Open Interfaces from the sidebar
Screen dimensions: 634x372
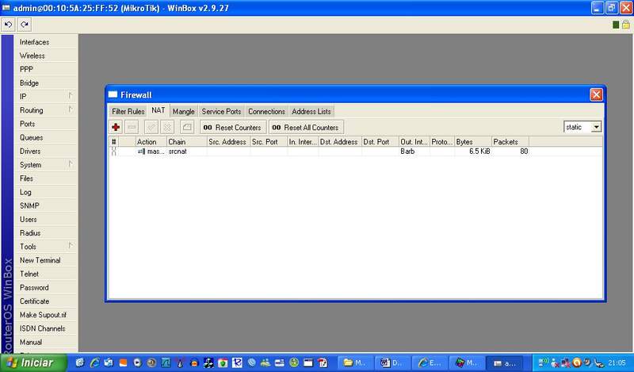coord(46,42)
